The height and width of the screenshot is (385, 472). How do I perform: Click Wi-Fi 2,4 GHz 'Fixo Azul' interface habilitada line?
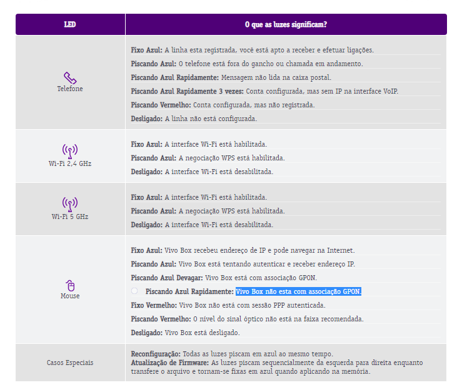[199, 145]
